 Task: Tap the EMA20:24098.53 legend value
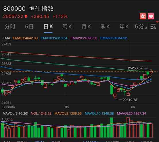tap(84, 38)
